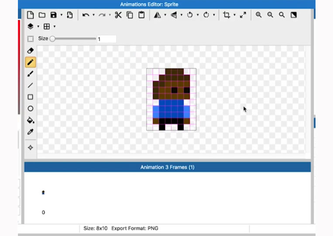
Task: Select the Brush tool
Action: 31,74
